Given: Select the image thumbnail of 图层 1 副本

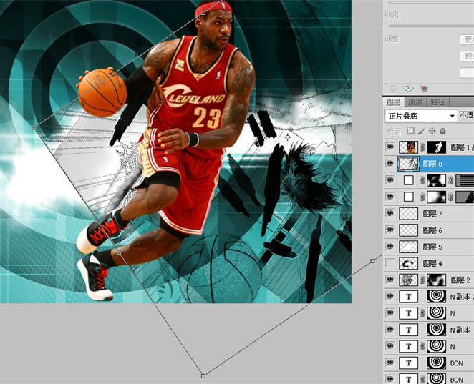Looking at the screenshot, I should click(x=409, y=147).
